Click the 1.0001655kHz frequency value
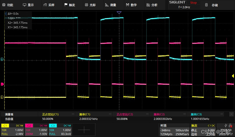 click(x=200, y=119)
